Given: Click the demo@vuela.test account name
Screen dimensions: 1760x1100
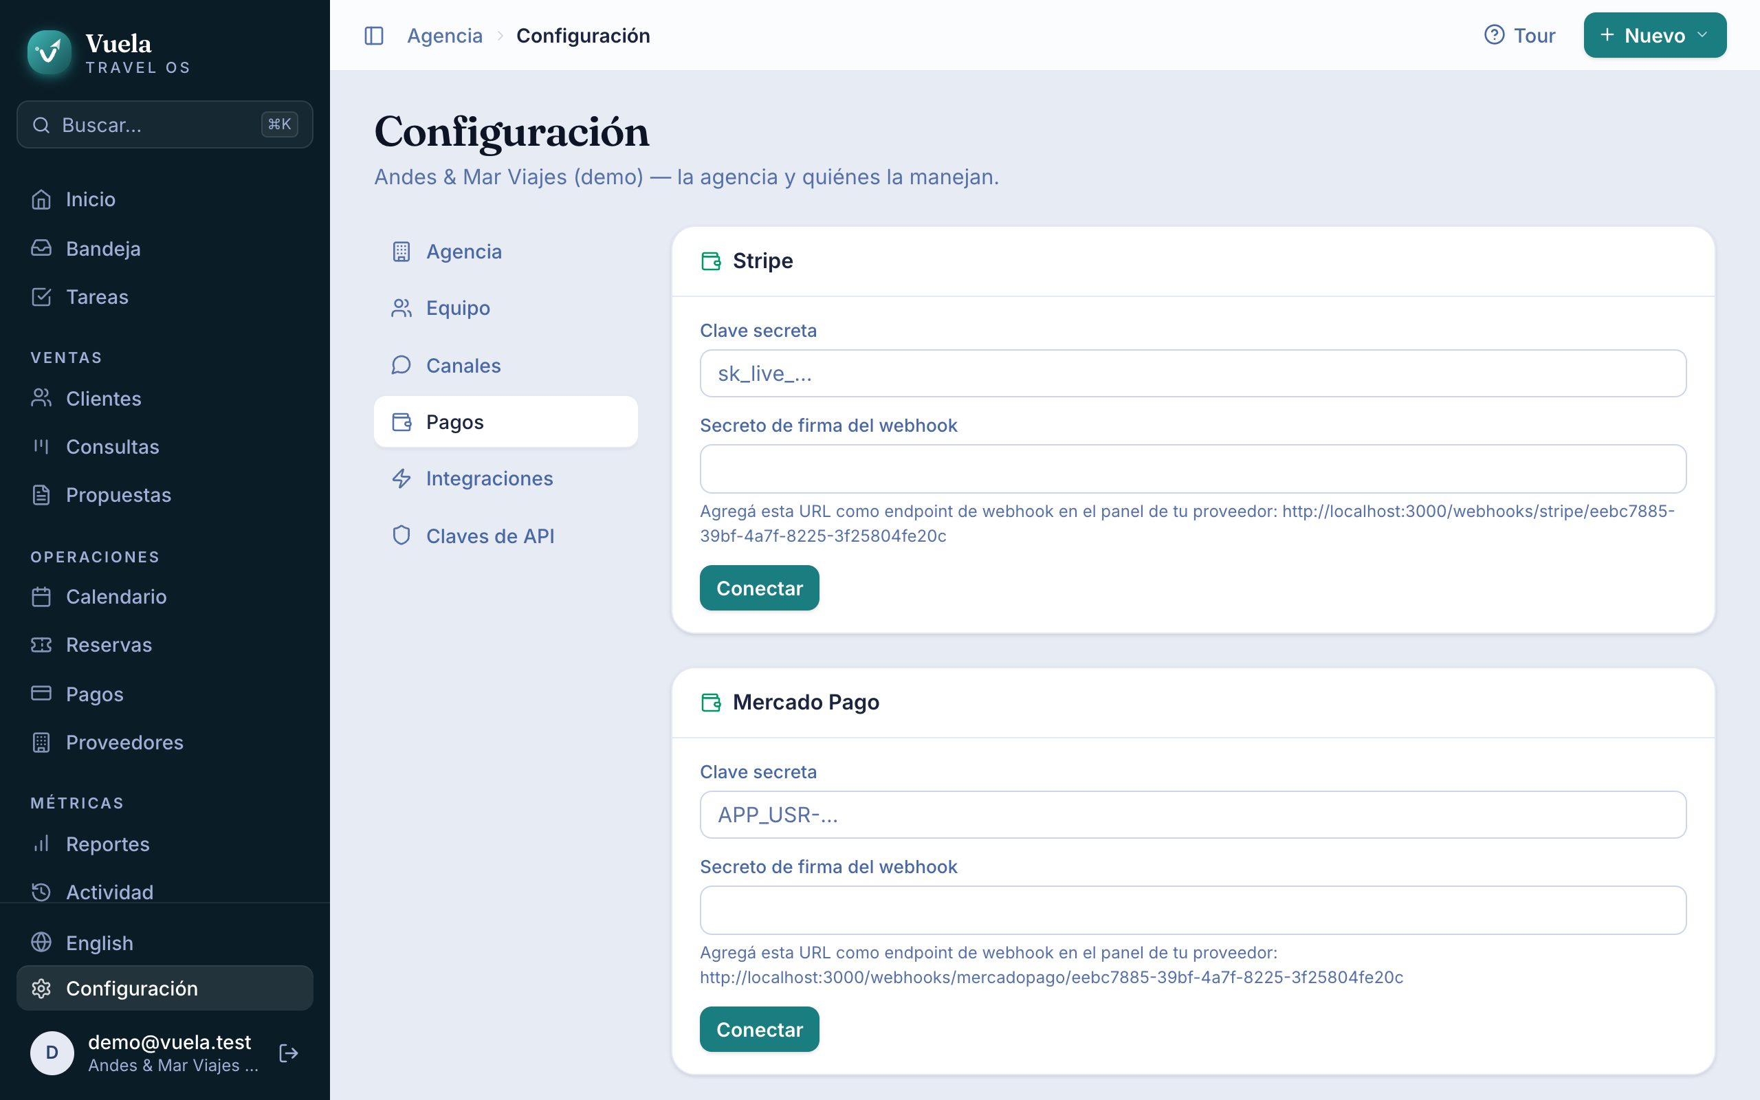Looking at the screenshot, I should (x=169, y=1042).
